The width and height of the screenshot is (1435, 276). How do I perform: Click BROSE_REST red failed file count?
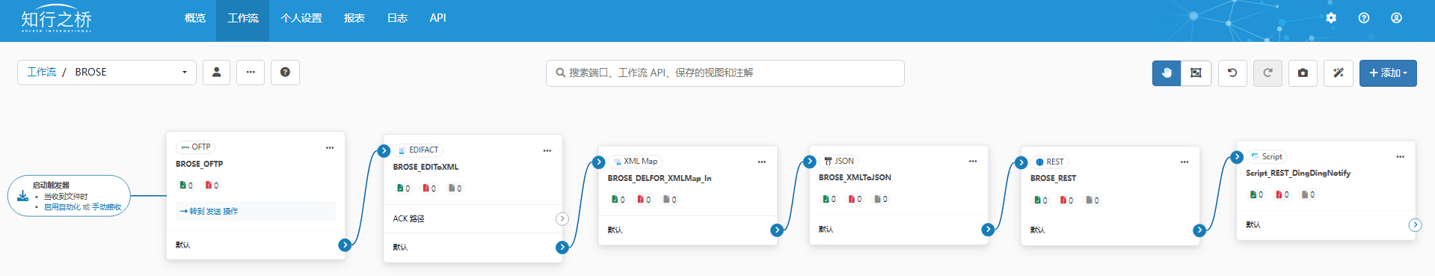coord(1067,200)
